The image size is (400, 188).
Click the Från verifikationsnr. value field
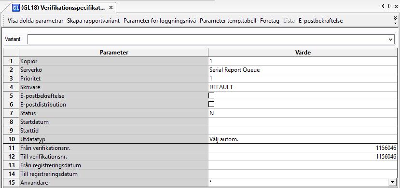click(x=303, y=148)
